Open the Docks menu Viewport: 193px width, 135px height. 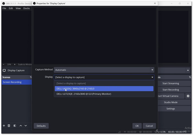pyautogui.click(x=26, y=8)
